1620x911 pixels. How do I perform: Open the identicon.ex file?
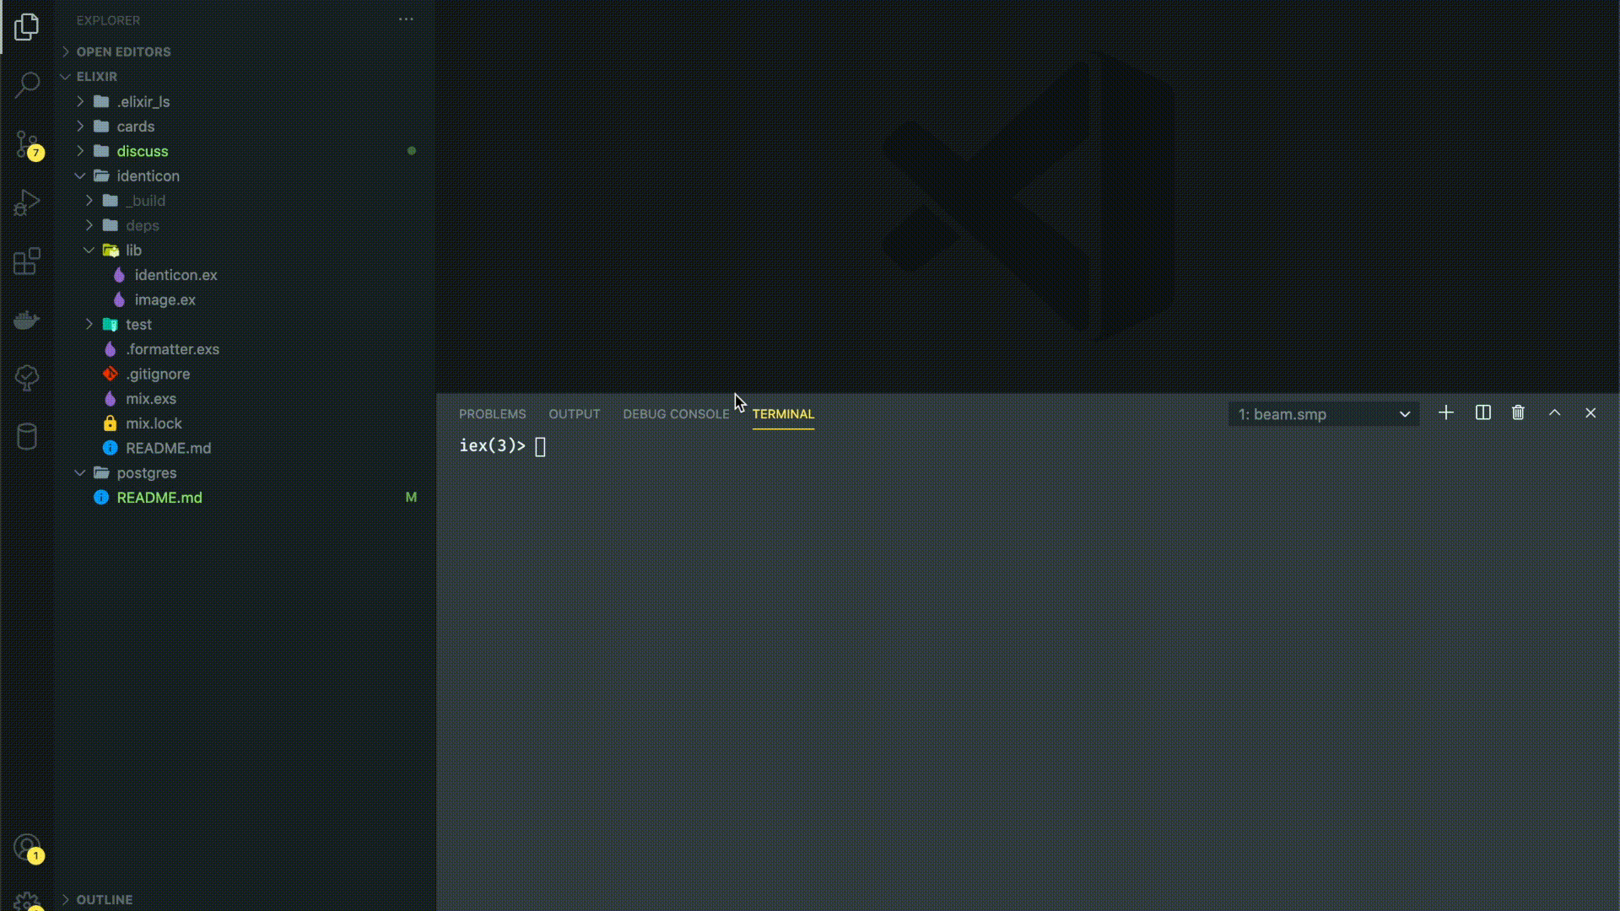pyautogui.click(x=175, y=275)
